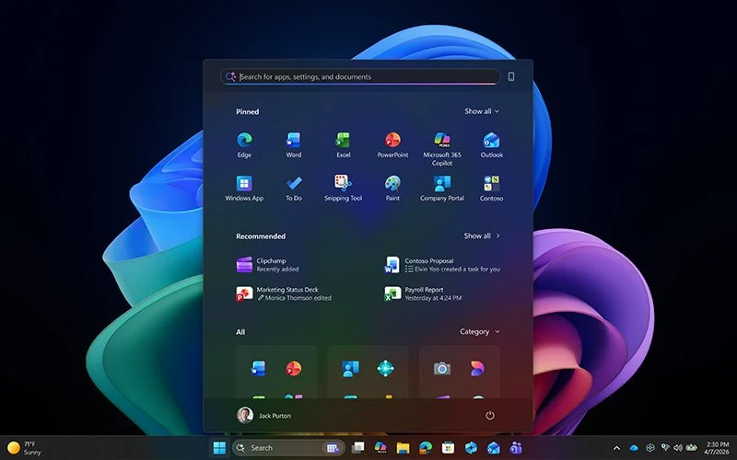This screenshot has height=460, width=737.
Task: Open Task View on the taskbar
Action: 358,448
